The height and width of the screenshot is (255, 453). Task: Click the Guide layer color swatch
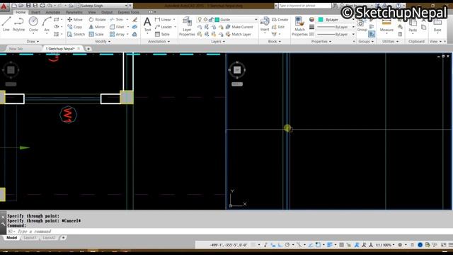[x=217, y=19]
